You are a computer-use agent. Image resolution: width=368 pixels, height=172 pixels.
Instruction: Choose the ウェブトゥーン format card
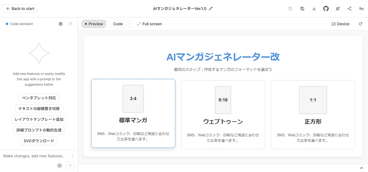click(x=223, y=115)
